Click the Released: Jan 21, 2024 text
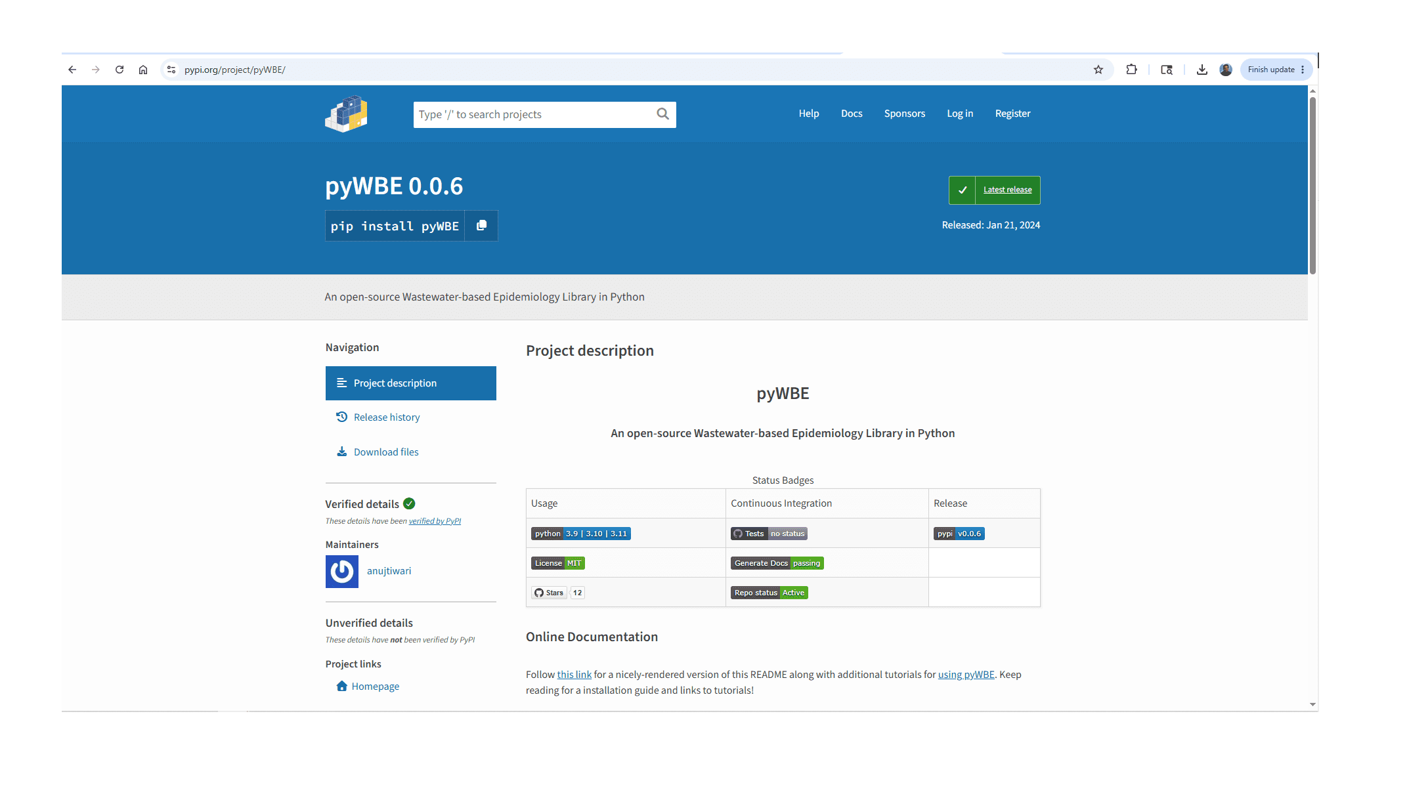 pyautogui.click(x=991, y=225)
